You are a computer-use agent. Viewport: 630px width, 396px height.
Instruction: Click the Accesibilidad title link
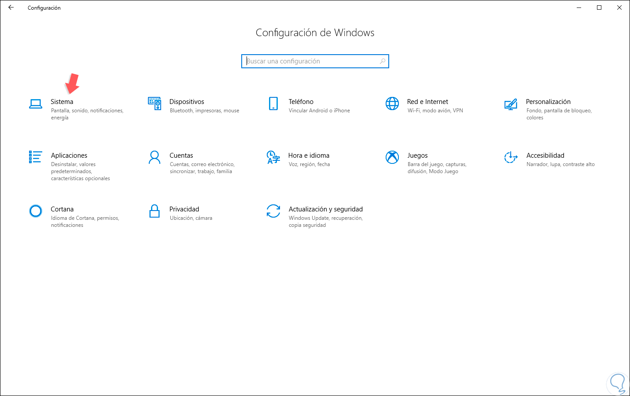545,155
